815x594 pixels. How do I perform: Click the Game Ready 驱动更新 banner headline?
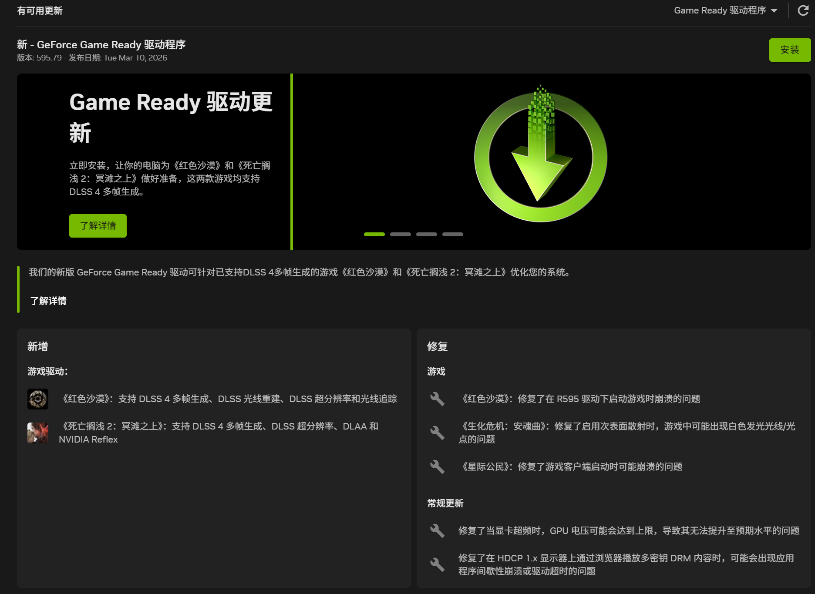[x=171, y=117]
